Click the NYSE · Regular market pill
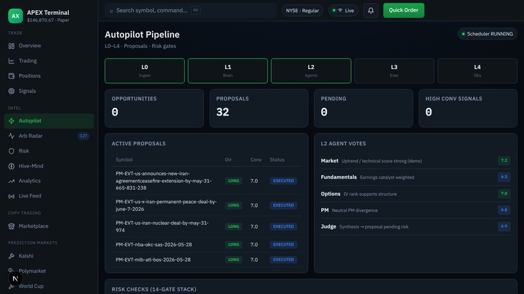The image size is (524, 294). pyautogui.click(x=302, y=10)
